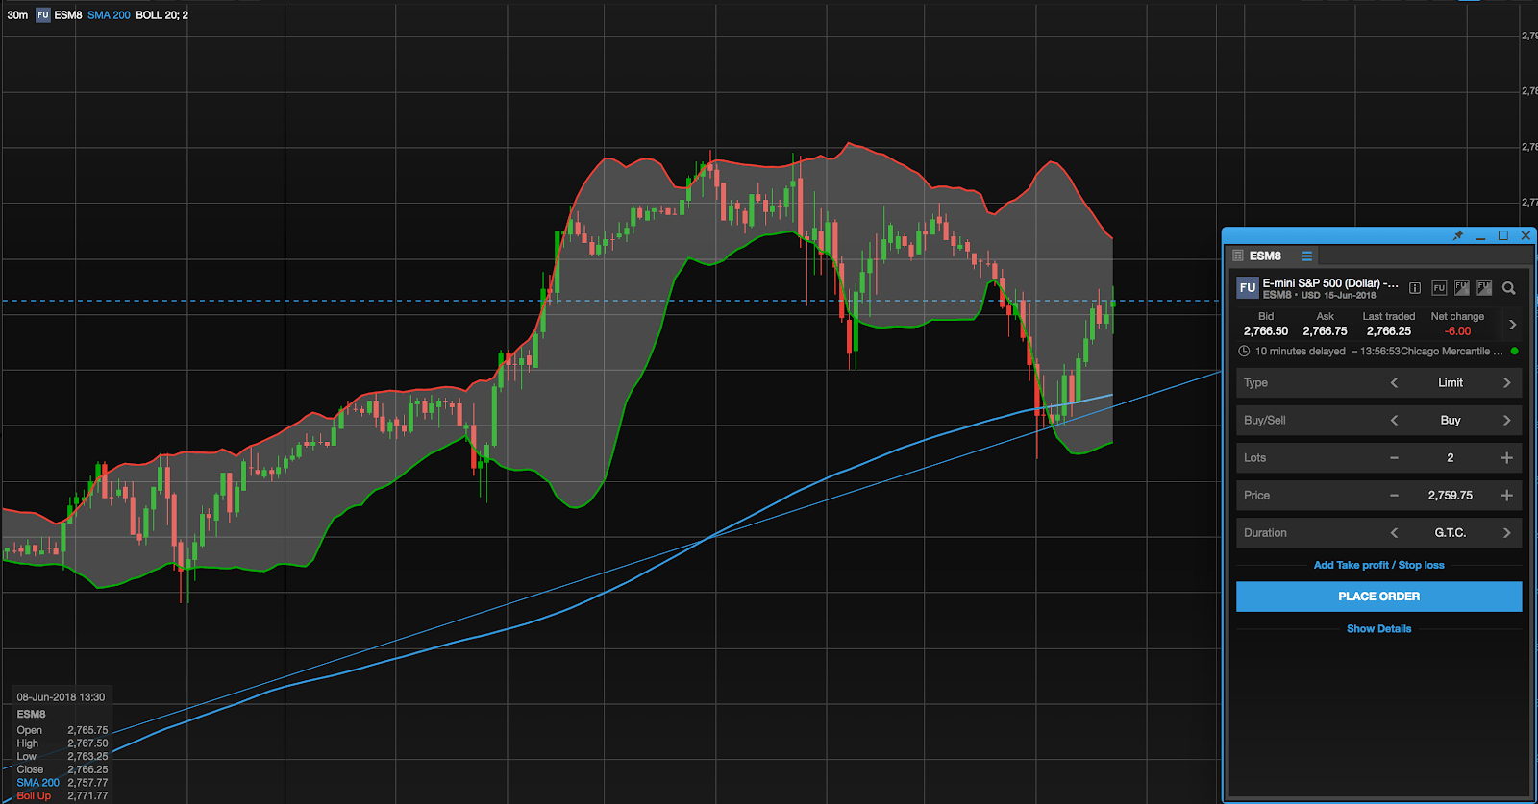1538x804 pixels.
Task: Click the SMA 200 value in data tooltip
Action: pos(87,783)
